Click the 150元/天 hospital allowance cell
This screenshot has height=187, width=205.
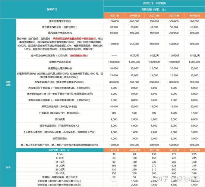195,56
